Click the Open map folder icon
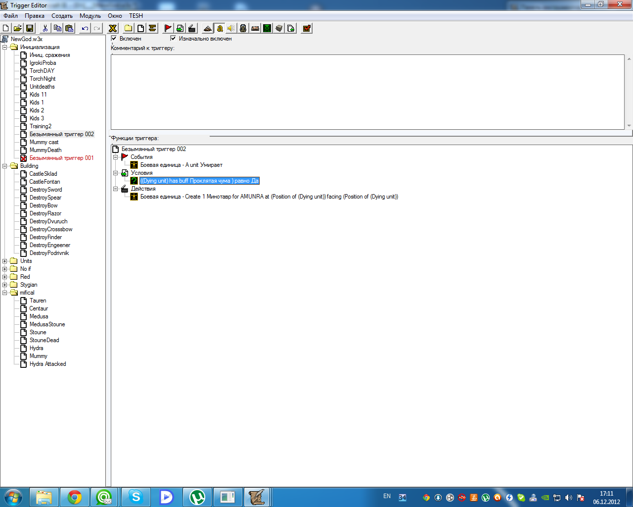 pos(18,28)
